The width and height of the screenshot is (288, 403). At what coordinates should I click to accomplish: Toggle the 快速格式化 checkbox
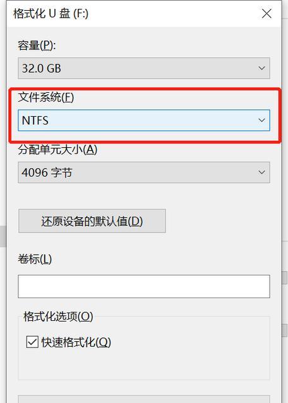32,342
